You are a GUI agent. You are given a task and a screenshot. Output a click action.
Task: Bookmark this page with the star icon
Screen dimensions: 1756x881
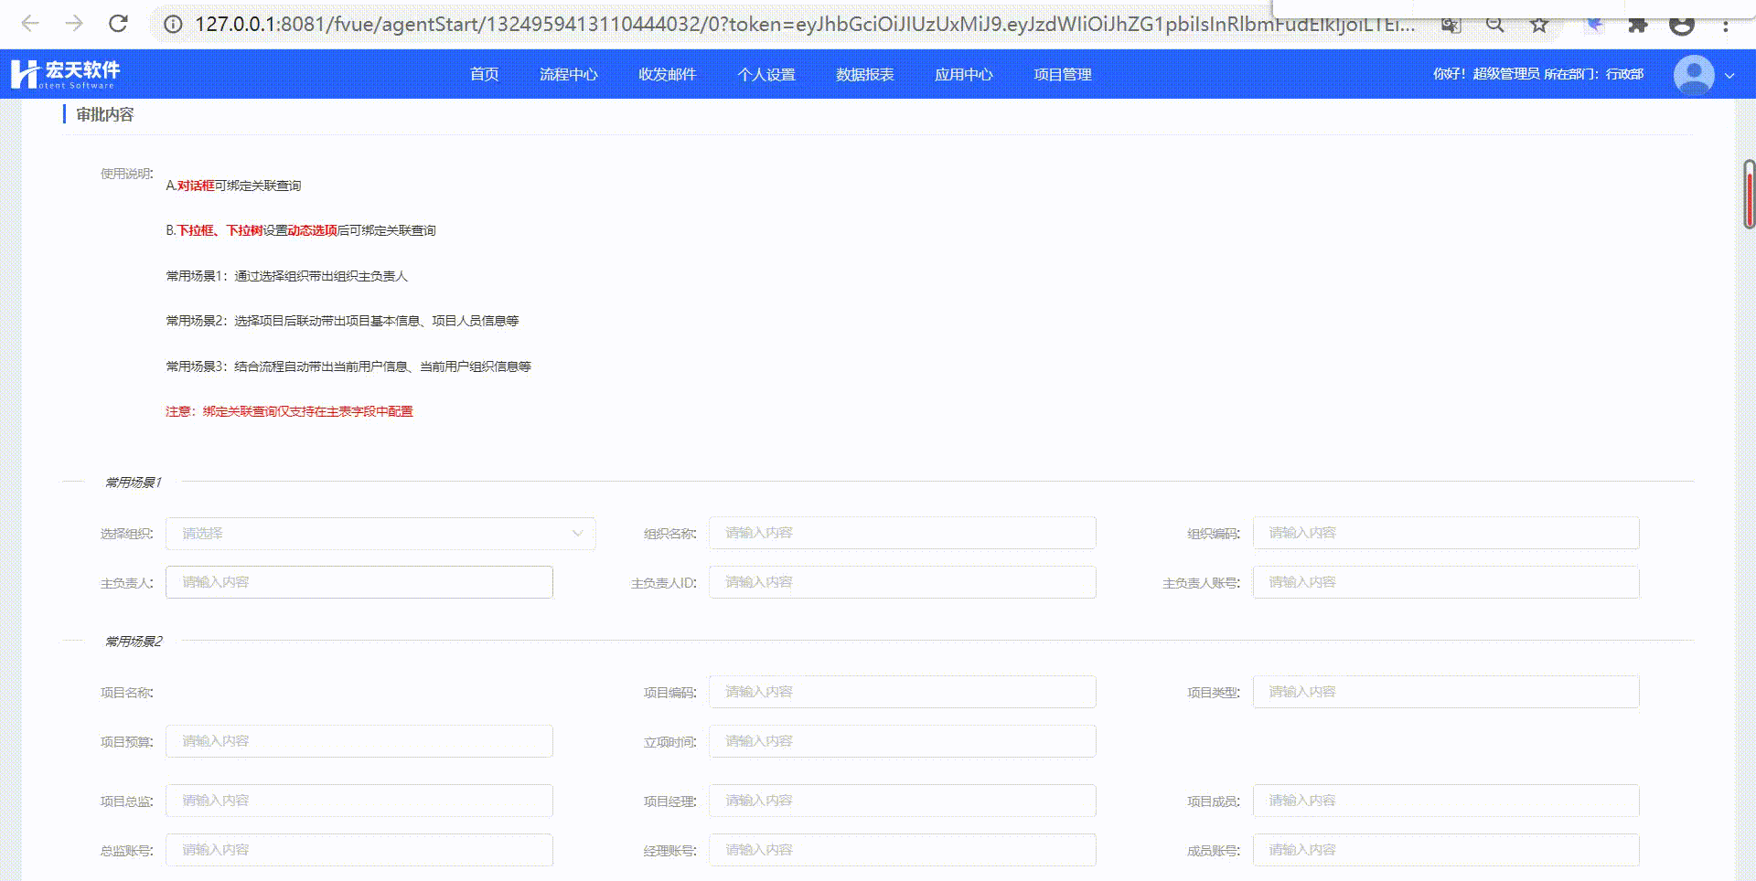1539,25
